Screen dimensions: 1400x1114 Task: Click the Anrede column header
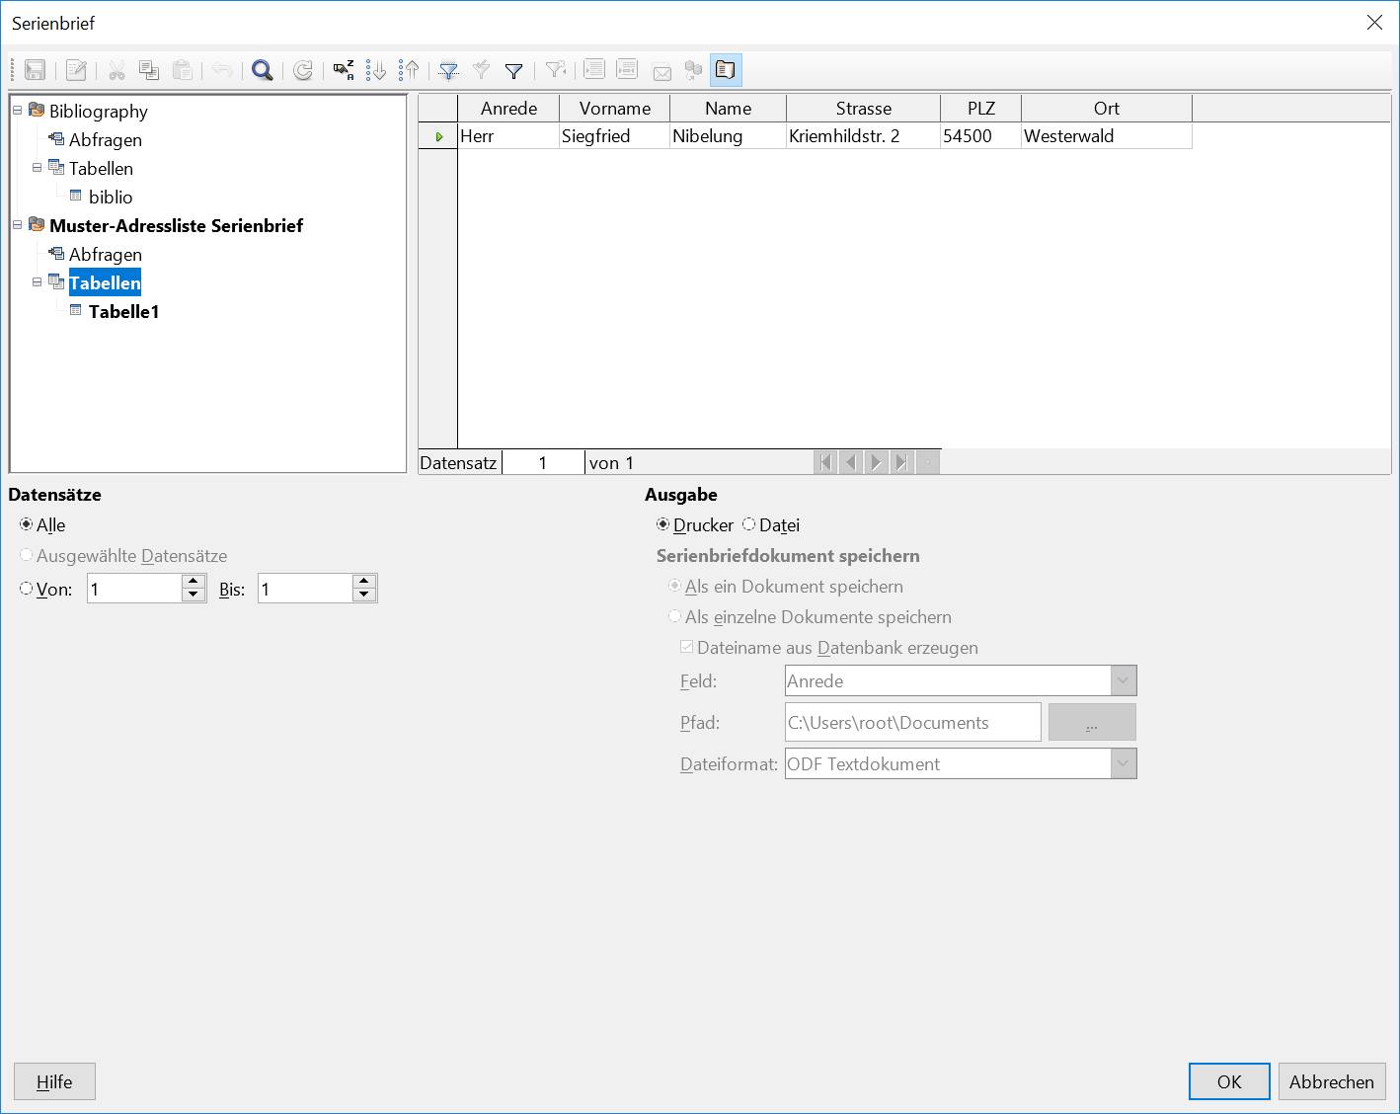click(x=508, y=109)
